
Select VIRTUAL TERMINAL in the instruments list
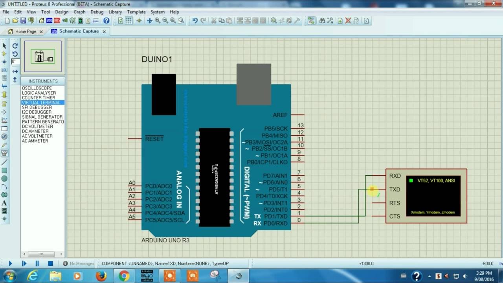(43, 102)
